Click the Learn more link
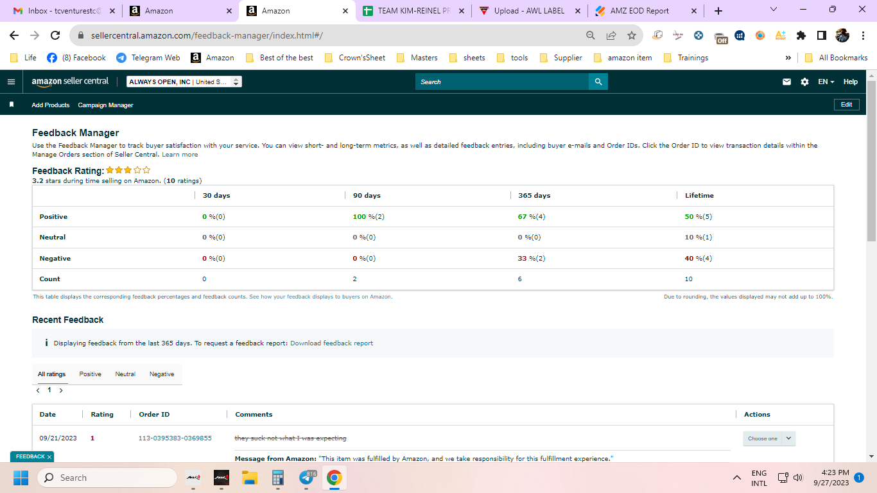Screen dimensions: 877x493 (x=180, y=155)
